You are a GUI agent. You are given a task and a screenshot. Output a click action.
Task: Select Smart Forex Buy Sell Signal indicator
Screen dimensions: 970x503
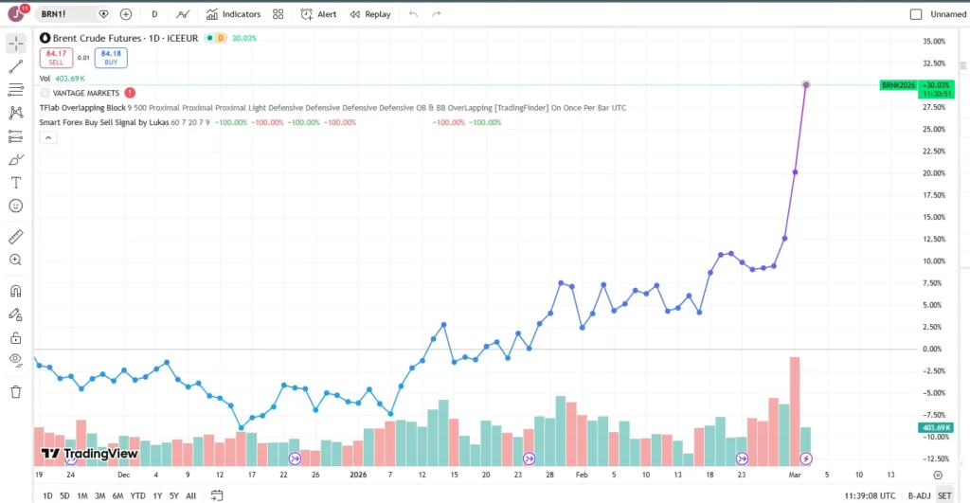click(104, 122)
